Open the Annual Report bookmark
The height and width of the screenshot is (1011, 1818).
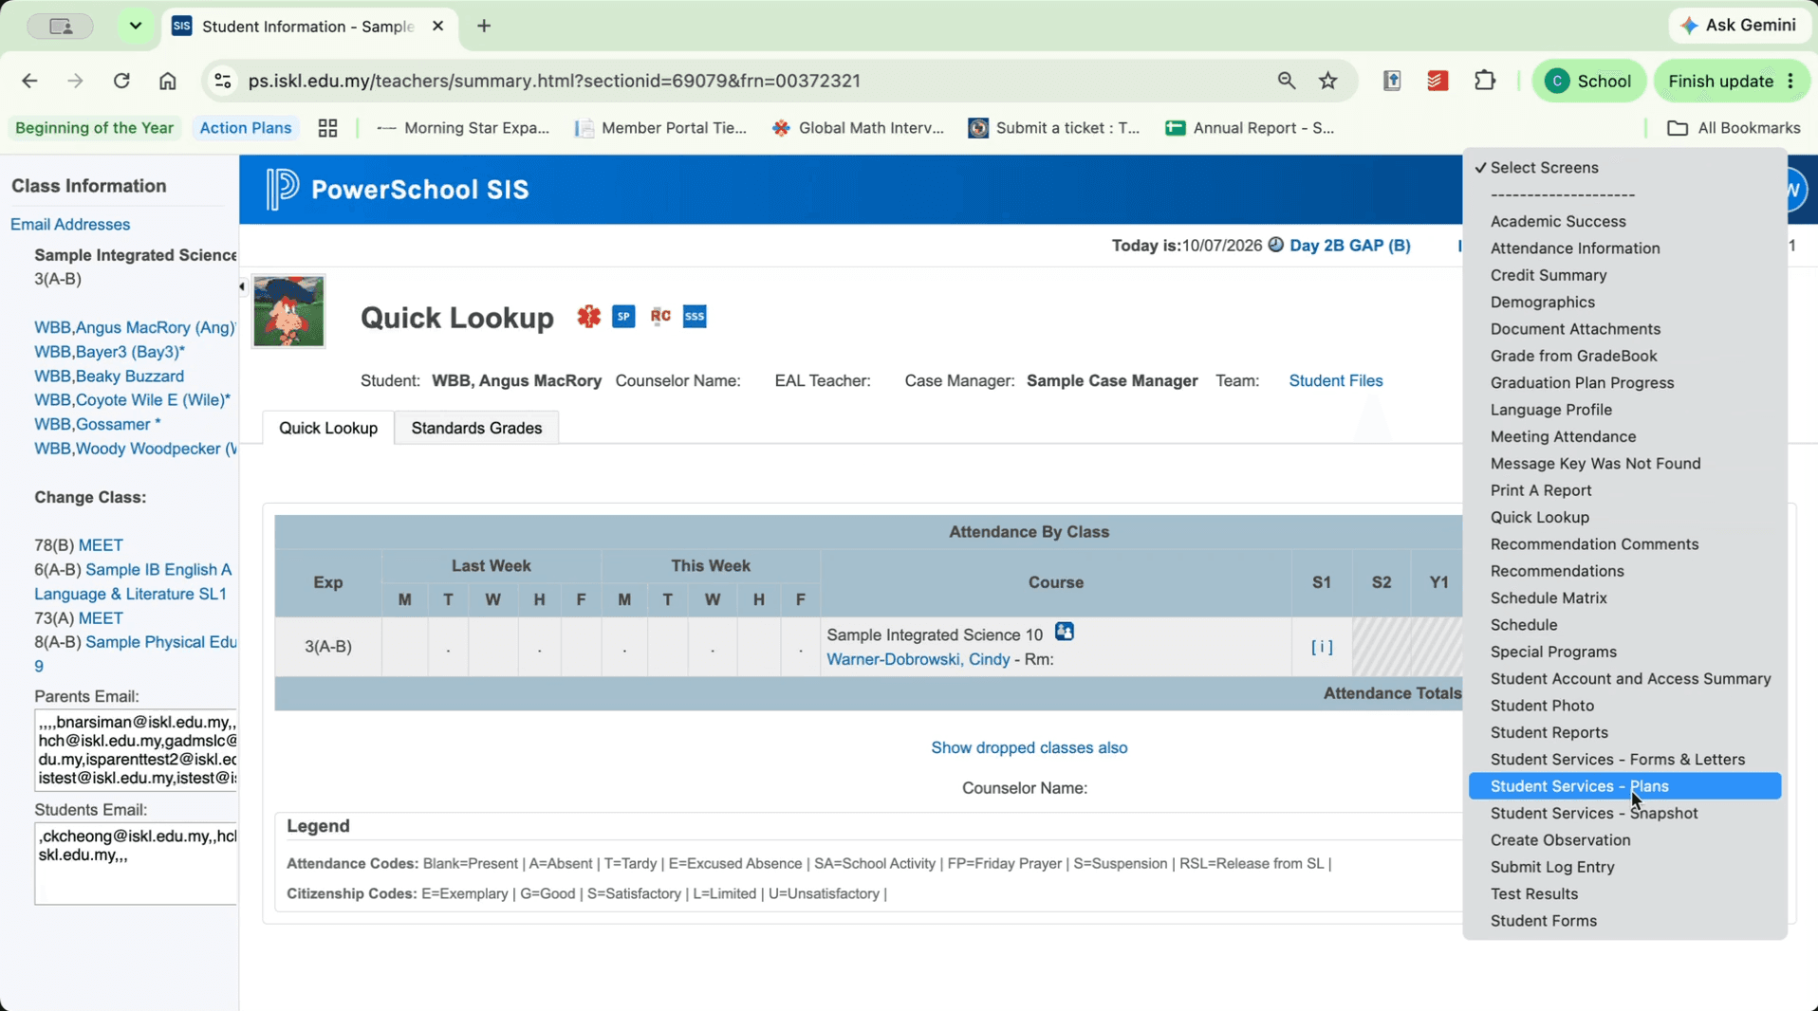tap(1250, 128)
